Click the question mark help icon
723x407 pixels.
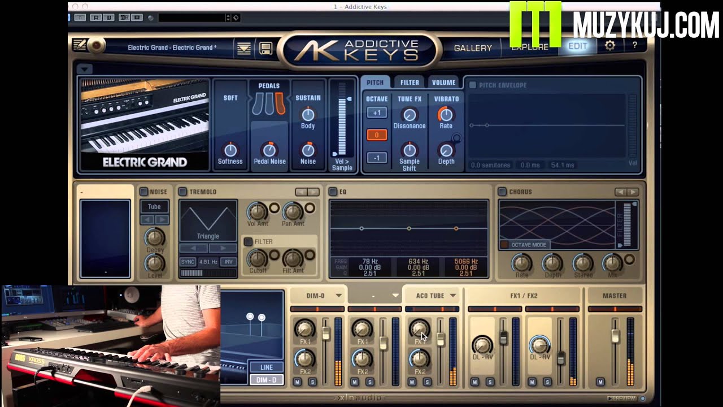(634, 45)
